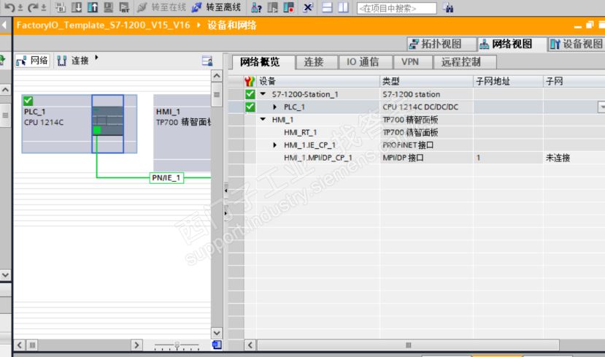The image size is (605, 357).
Task: Collapse the HMI_1 tree node
Action: click(x=263, y=119)
